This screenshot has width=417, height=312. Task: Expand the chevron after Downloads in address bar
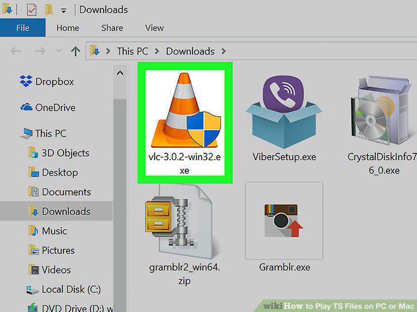click(223, 51)
